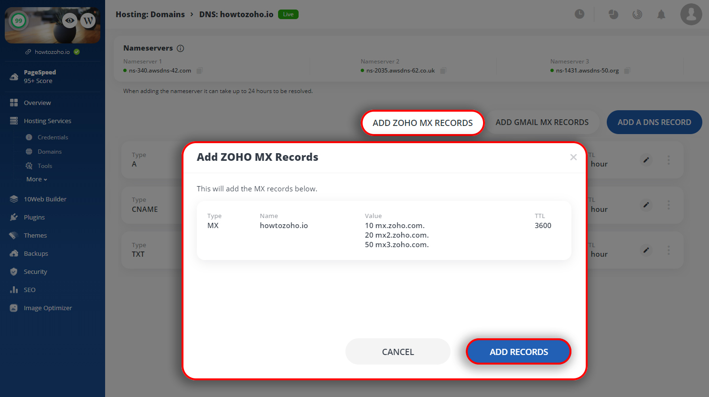Click CANCEL in the dialog
The image size is (709, 397).
(398, 352)
